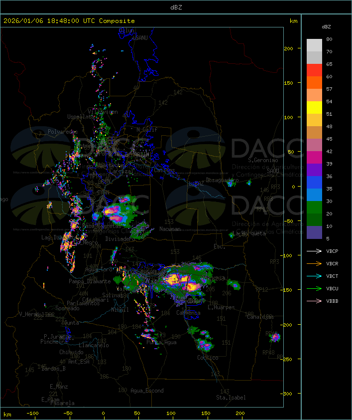Click the isolated radar echo at far southeast
352x420 pixels.
(x=275, y=338)
